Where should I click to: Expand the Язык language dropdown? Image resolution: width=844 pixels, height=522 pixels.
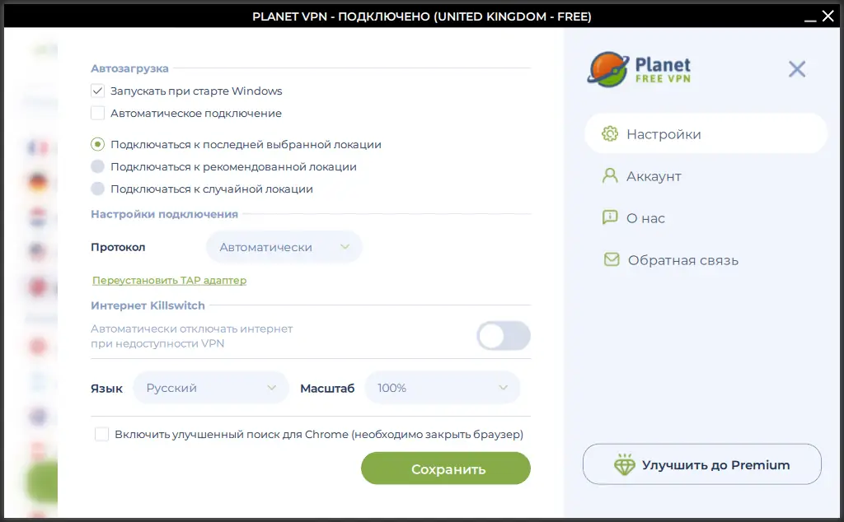(x=210, y=388)
